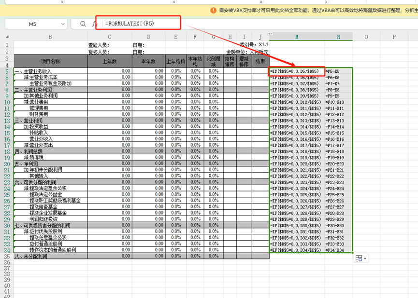Select row 13 header
The image size is (418, 298).
pyautogui.click(x=7, y=121)
